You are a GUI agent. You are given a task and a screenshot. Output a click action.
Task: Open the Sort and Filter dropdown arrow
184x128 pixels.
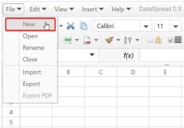coord(138,40)
